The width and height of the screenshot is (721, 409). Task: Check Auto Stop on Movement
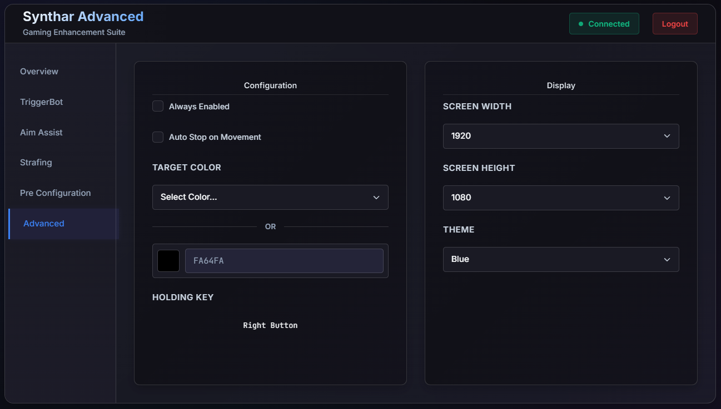pos(157,137)
